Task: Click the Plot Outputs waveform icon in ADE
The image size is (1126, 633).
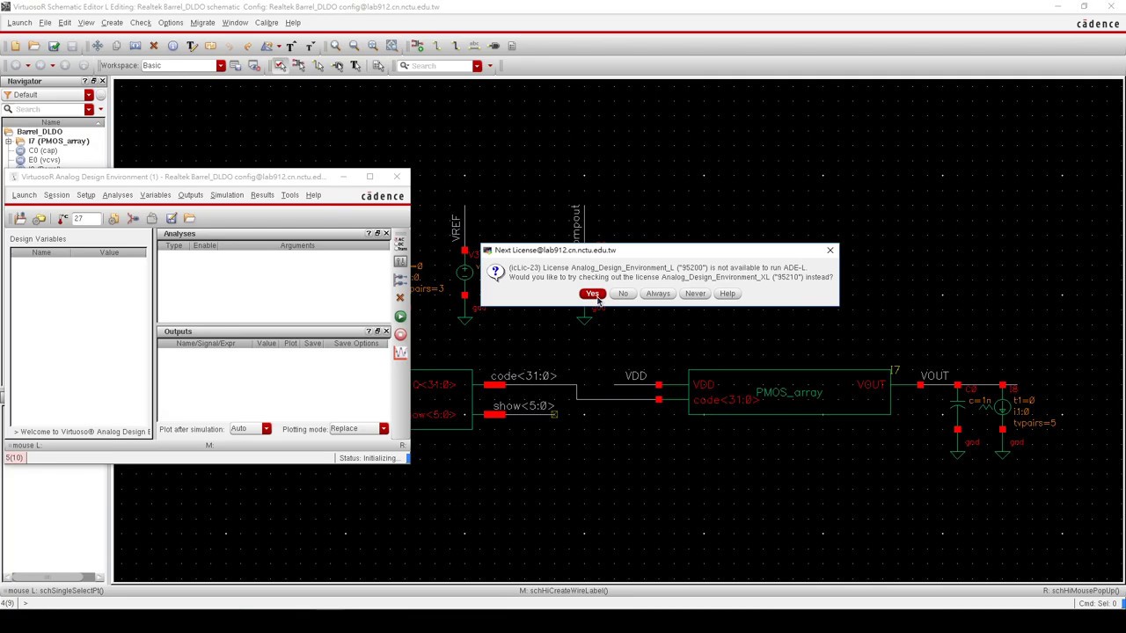Action: coord(400,353)
